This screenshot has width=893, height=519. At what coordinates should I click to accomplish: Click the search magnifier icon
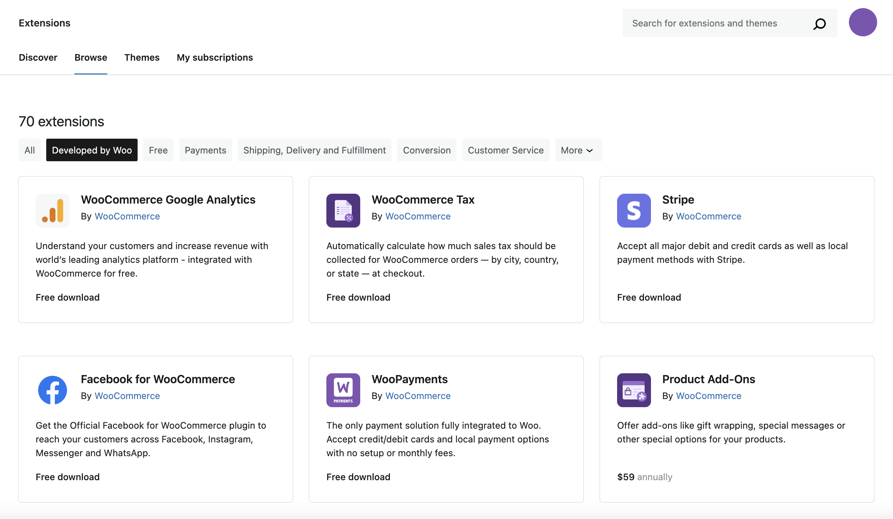tap(819, 23)
